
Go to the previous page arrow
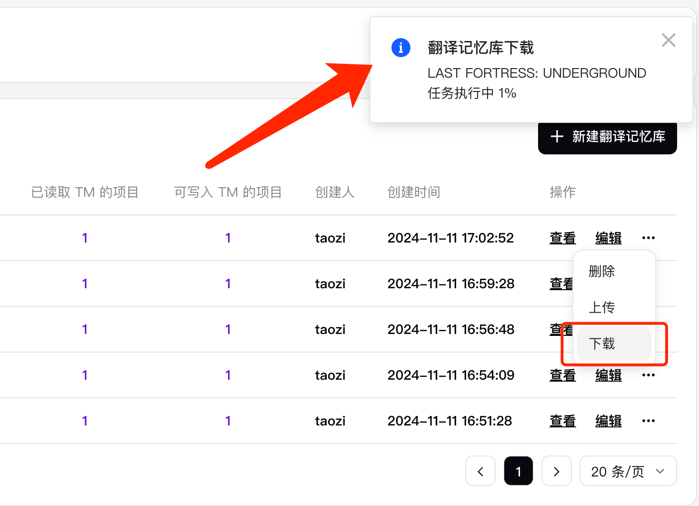click(480, 471)
